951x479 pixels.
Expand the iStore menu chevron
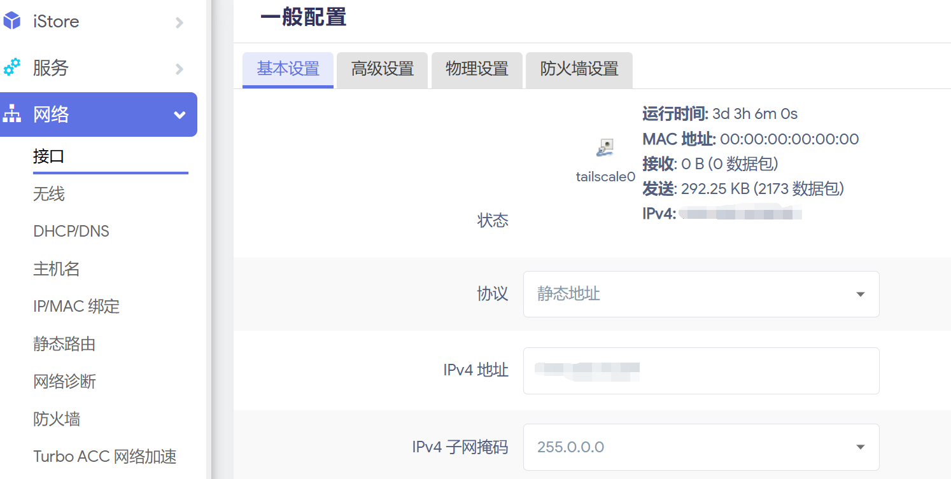pos(180,22)
